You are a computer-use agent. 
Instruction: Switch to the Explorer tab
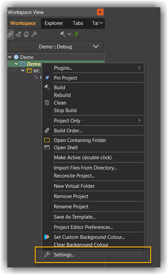click(54, 23)
